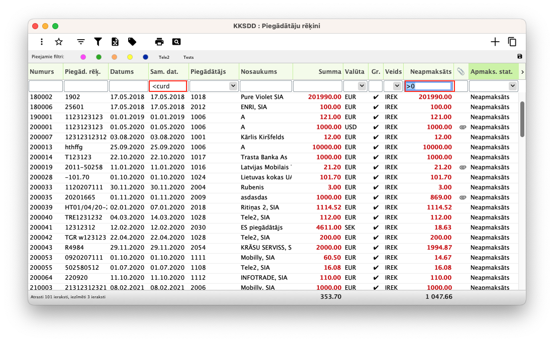
Task: Select the INFOTRADE, SIA row
Action: (x=273, y=278)
